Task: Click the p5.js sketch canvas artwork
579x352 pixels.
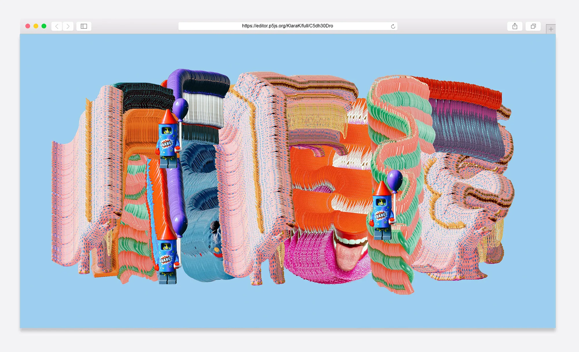Action: [288, 181]
